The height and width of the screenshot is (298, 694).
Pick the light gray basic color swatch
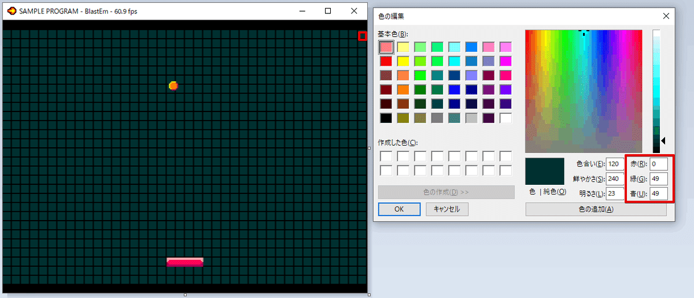[x=471, y=118]
